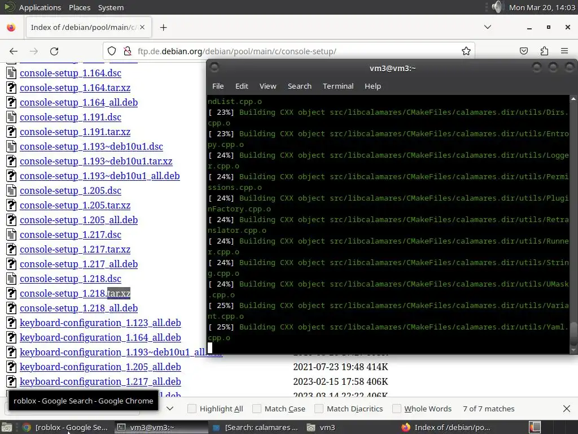Close the Index of /debian/pool tab
Viewport: 578px width, 434px height.
coord(142,27)
